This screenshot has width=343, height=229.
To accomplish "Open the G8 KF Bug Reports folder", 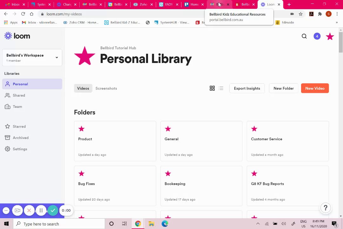I will pos(288,186).
